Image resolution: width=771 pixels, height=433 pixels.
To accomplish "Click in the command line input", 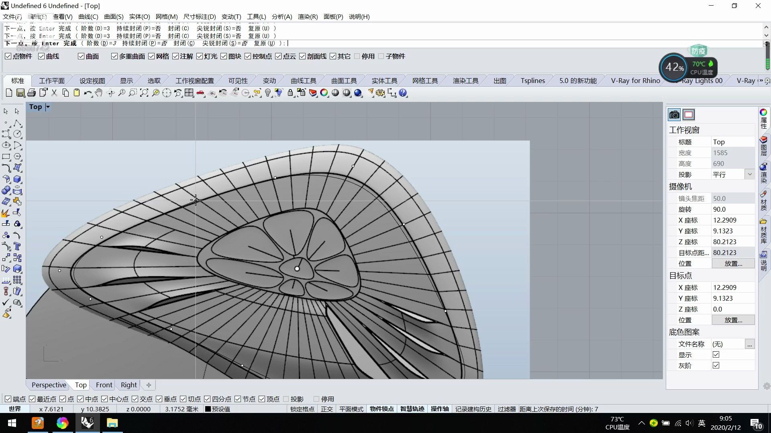I will [321, 43].
